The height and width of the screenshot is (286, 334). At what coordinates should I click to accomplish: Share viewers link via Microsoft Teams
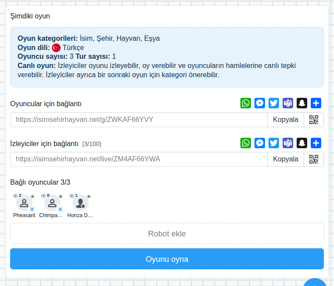288,143
